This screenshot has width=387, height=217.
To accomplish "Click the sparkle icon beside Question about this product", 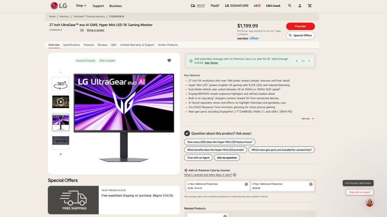I will tap(187, 133).
